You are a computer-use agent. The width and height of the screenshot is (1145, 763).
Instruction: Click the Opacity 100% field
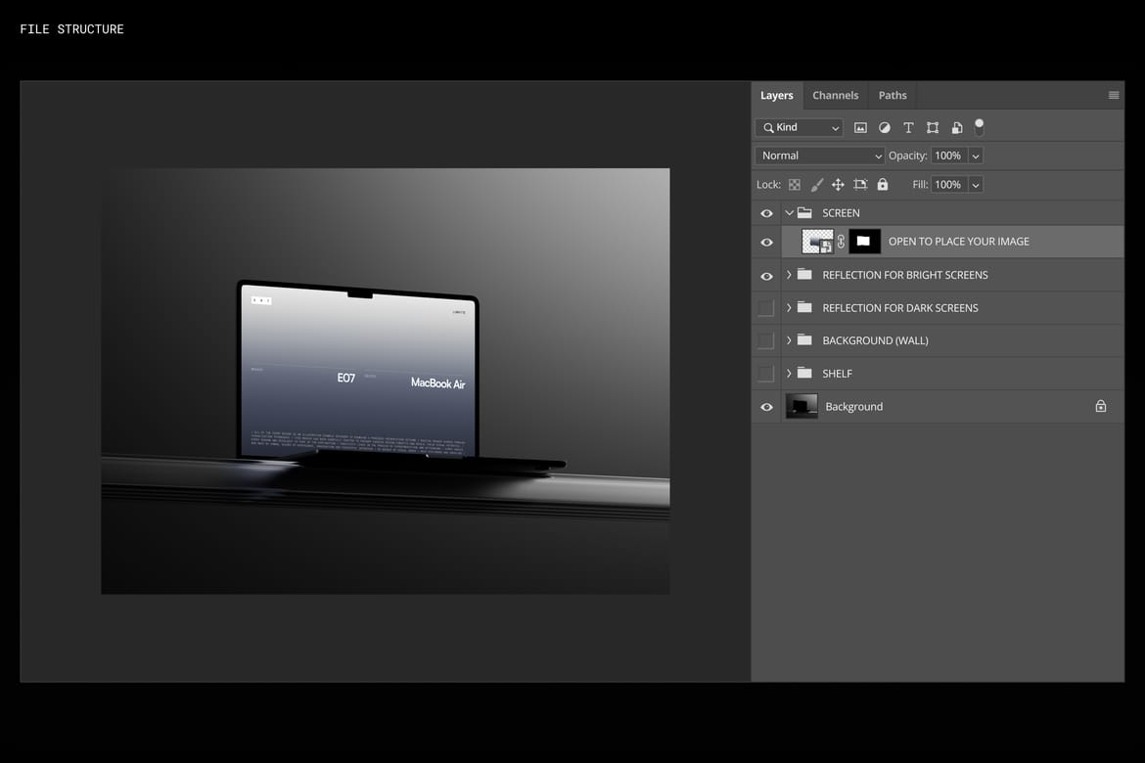click(x=949, y=156)
